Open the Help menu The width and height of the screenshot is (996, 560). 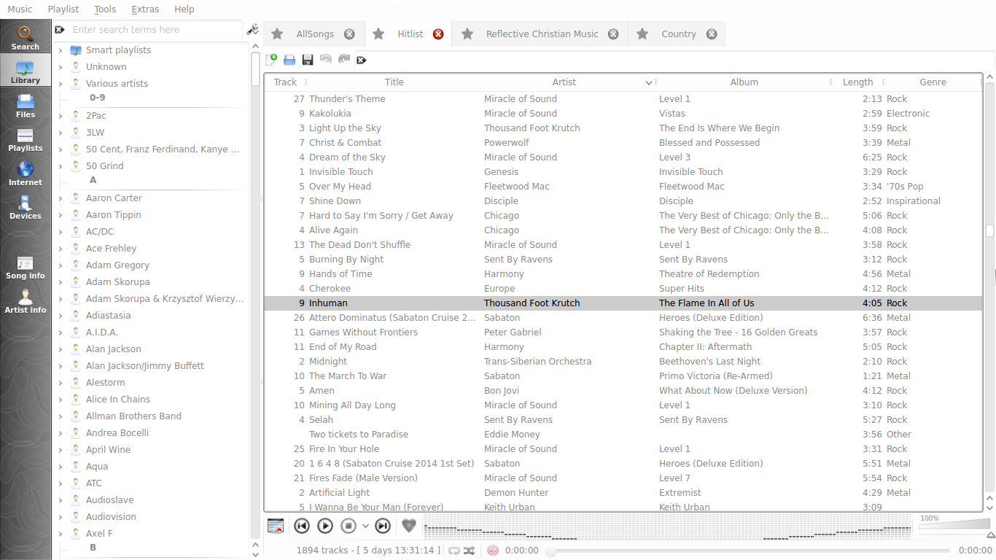coord(184,9)
